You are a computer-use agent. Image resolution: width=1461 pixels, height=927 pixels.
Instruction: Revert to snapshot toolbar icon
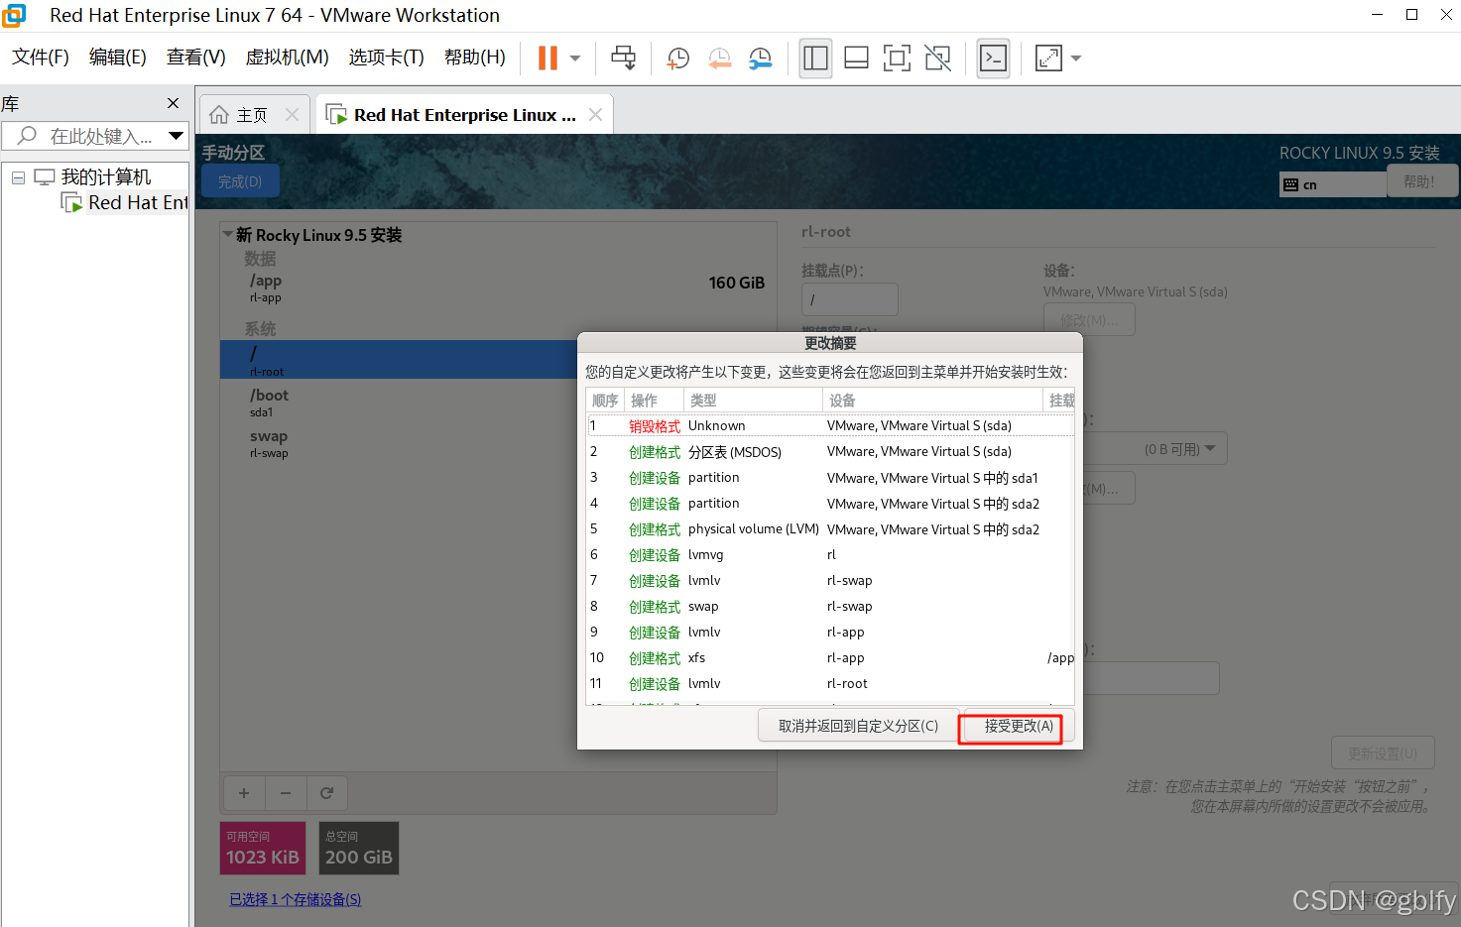(720, 58)
